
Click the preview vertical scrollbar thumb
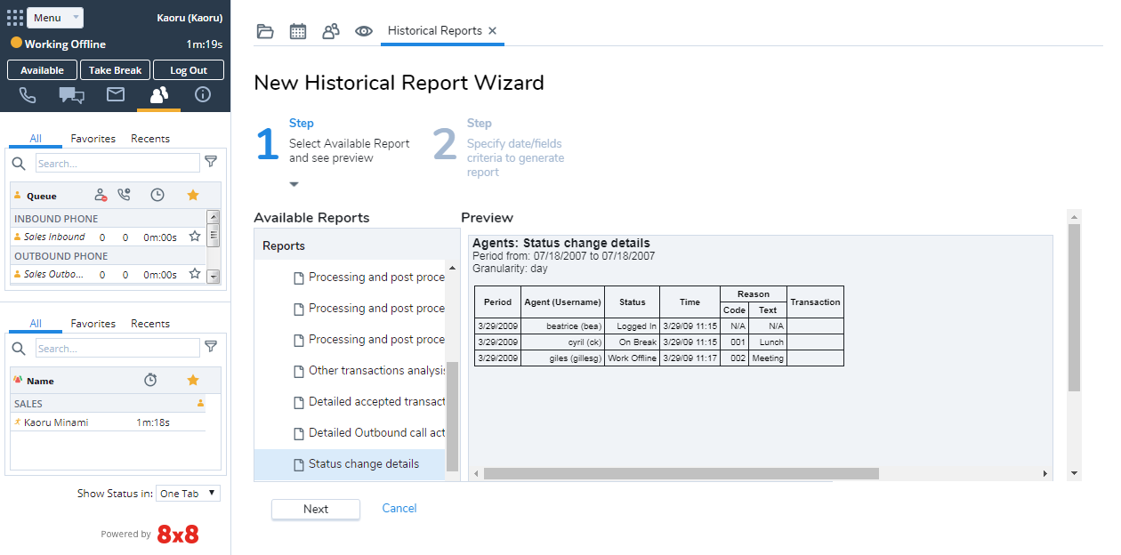pos(1074,308)
